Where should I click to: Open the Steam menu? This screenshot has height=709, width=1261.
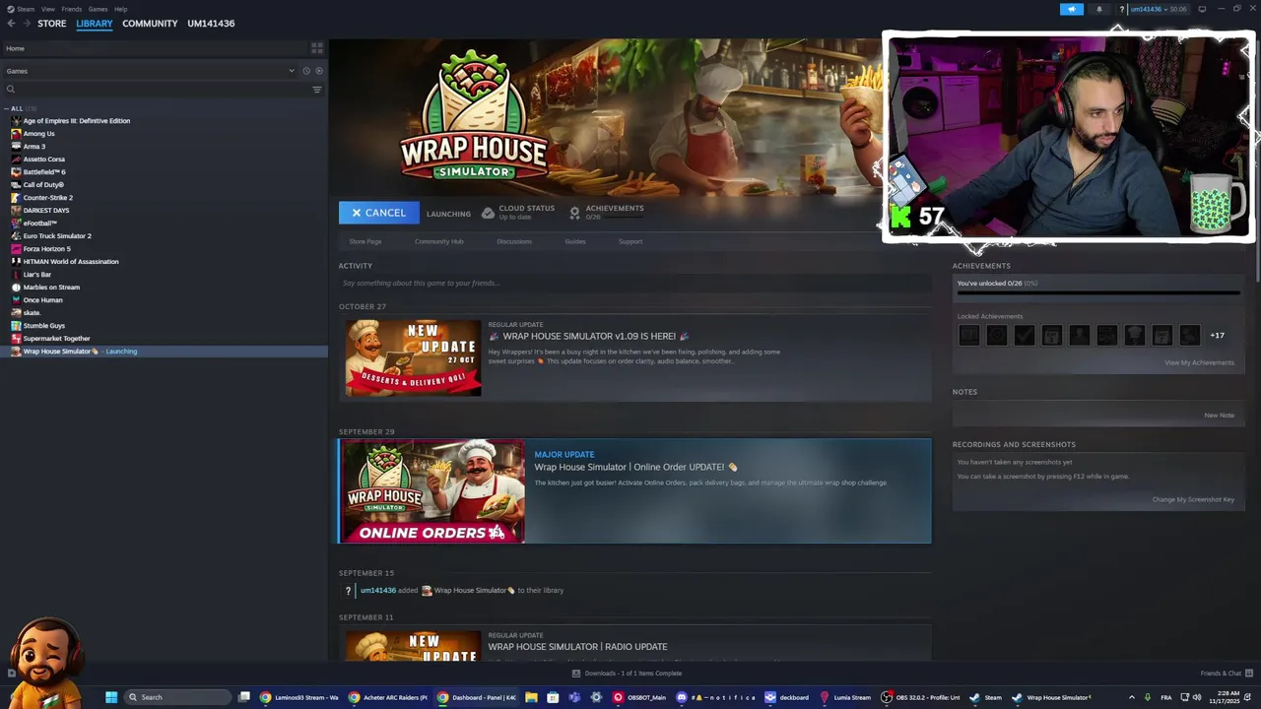26,9
